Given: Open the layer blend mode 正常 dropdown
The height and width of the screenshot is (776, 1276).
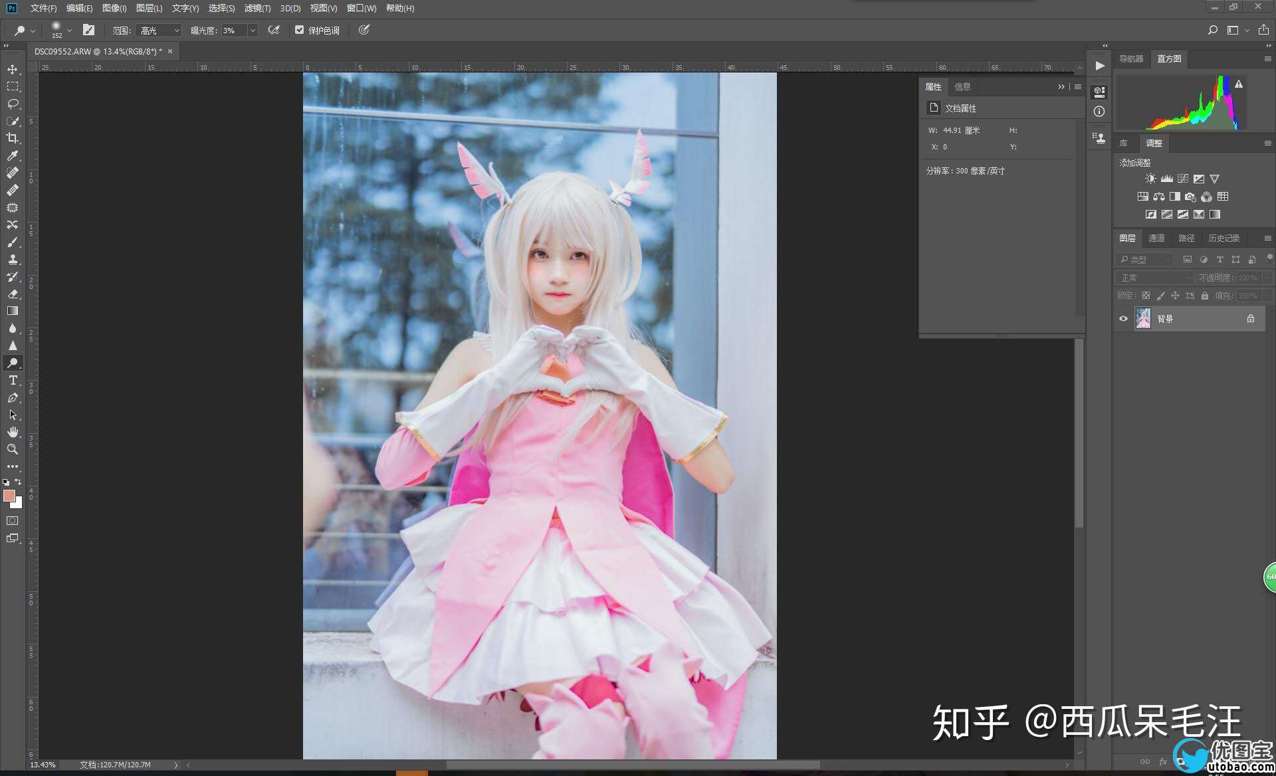Looking at the screenshot, I should point(1155,278).
